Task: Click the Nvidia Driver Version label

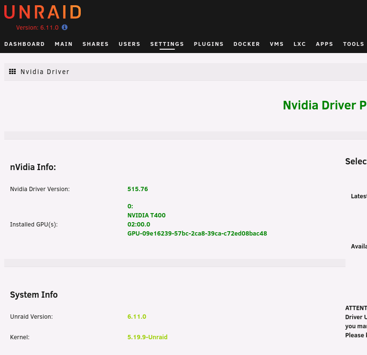Action: 40,189
